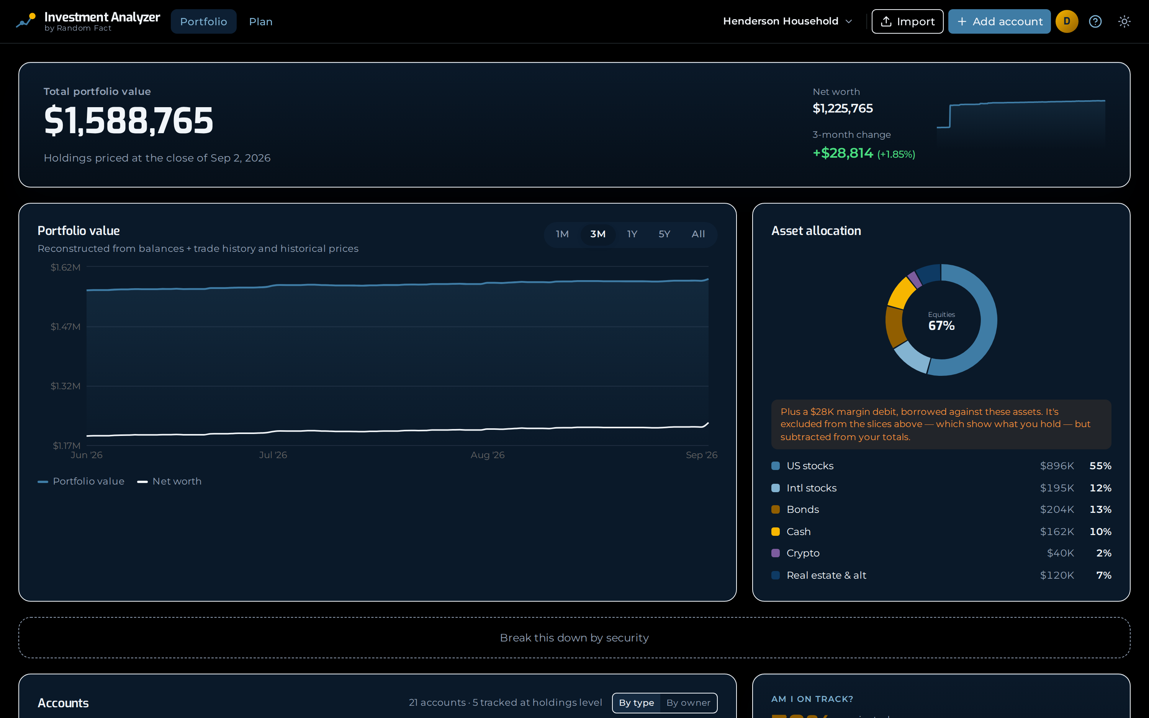The image size is (1149, 718).
Task: Open the user avatar labeled D
Action: tap(1067, 21)
